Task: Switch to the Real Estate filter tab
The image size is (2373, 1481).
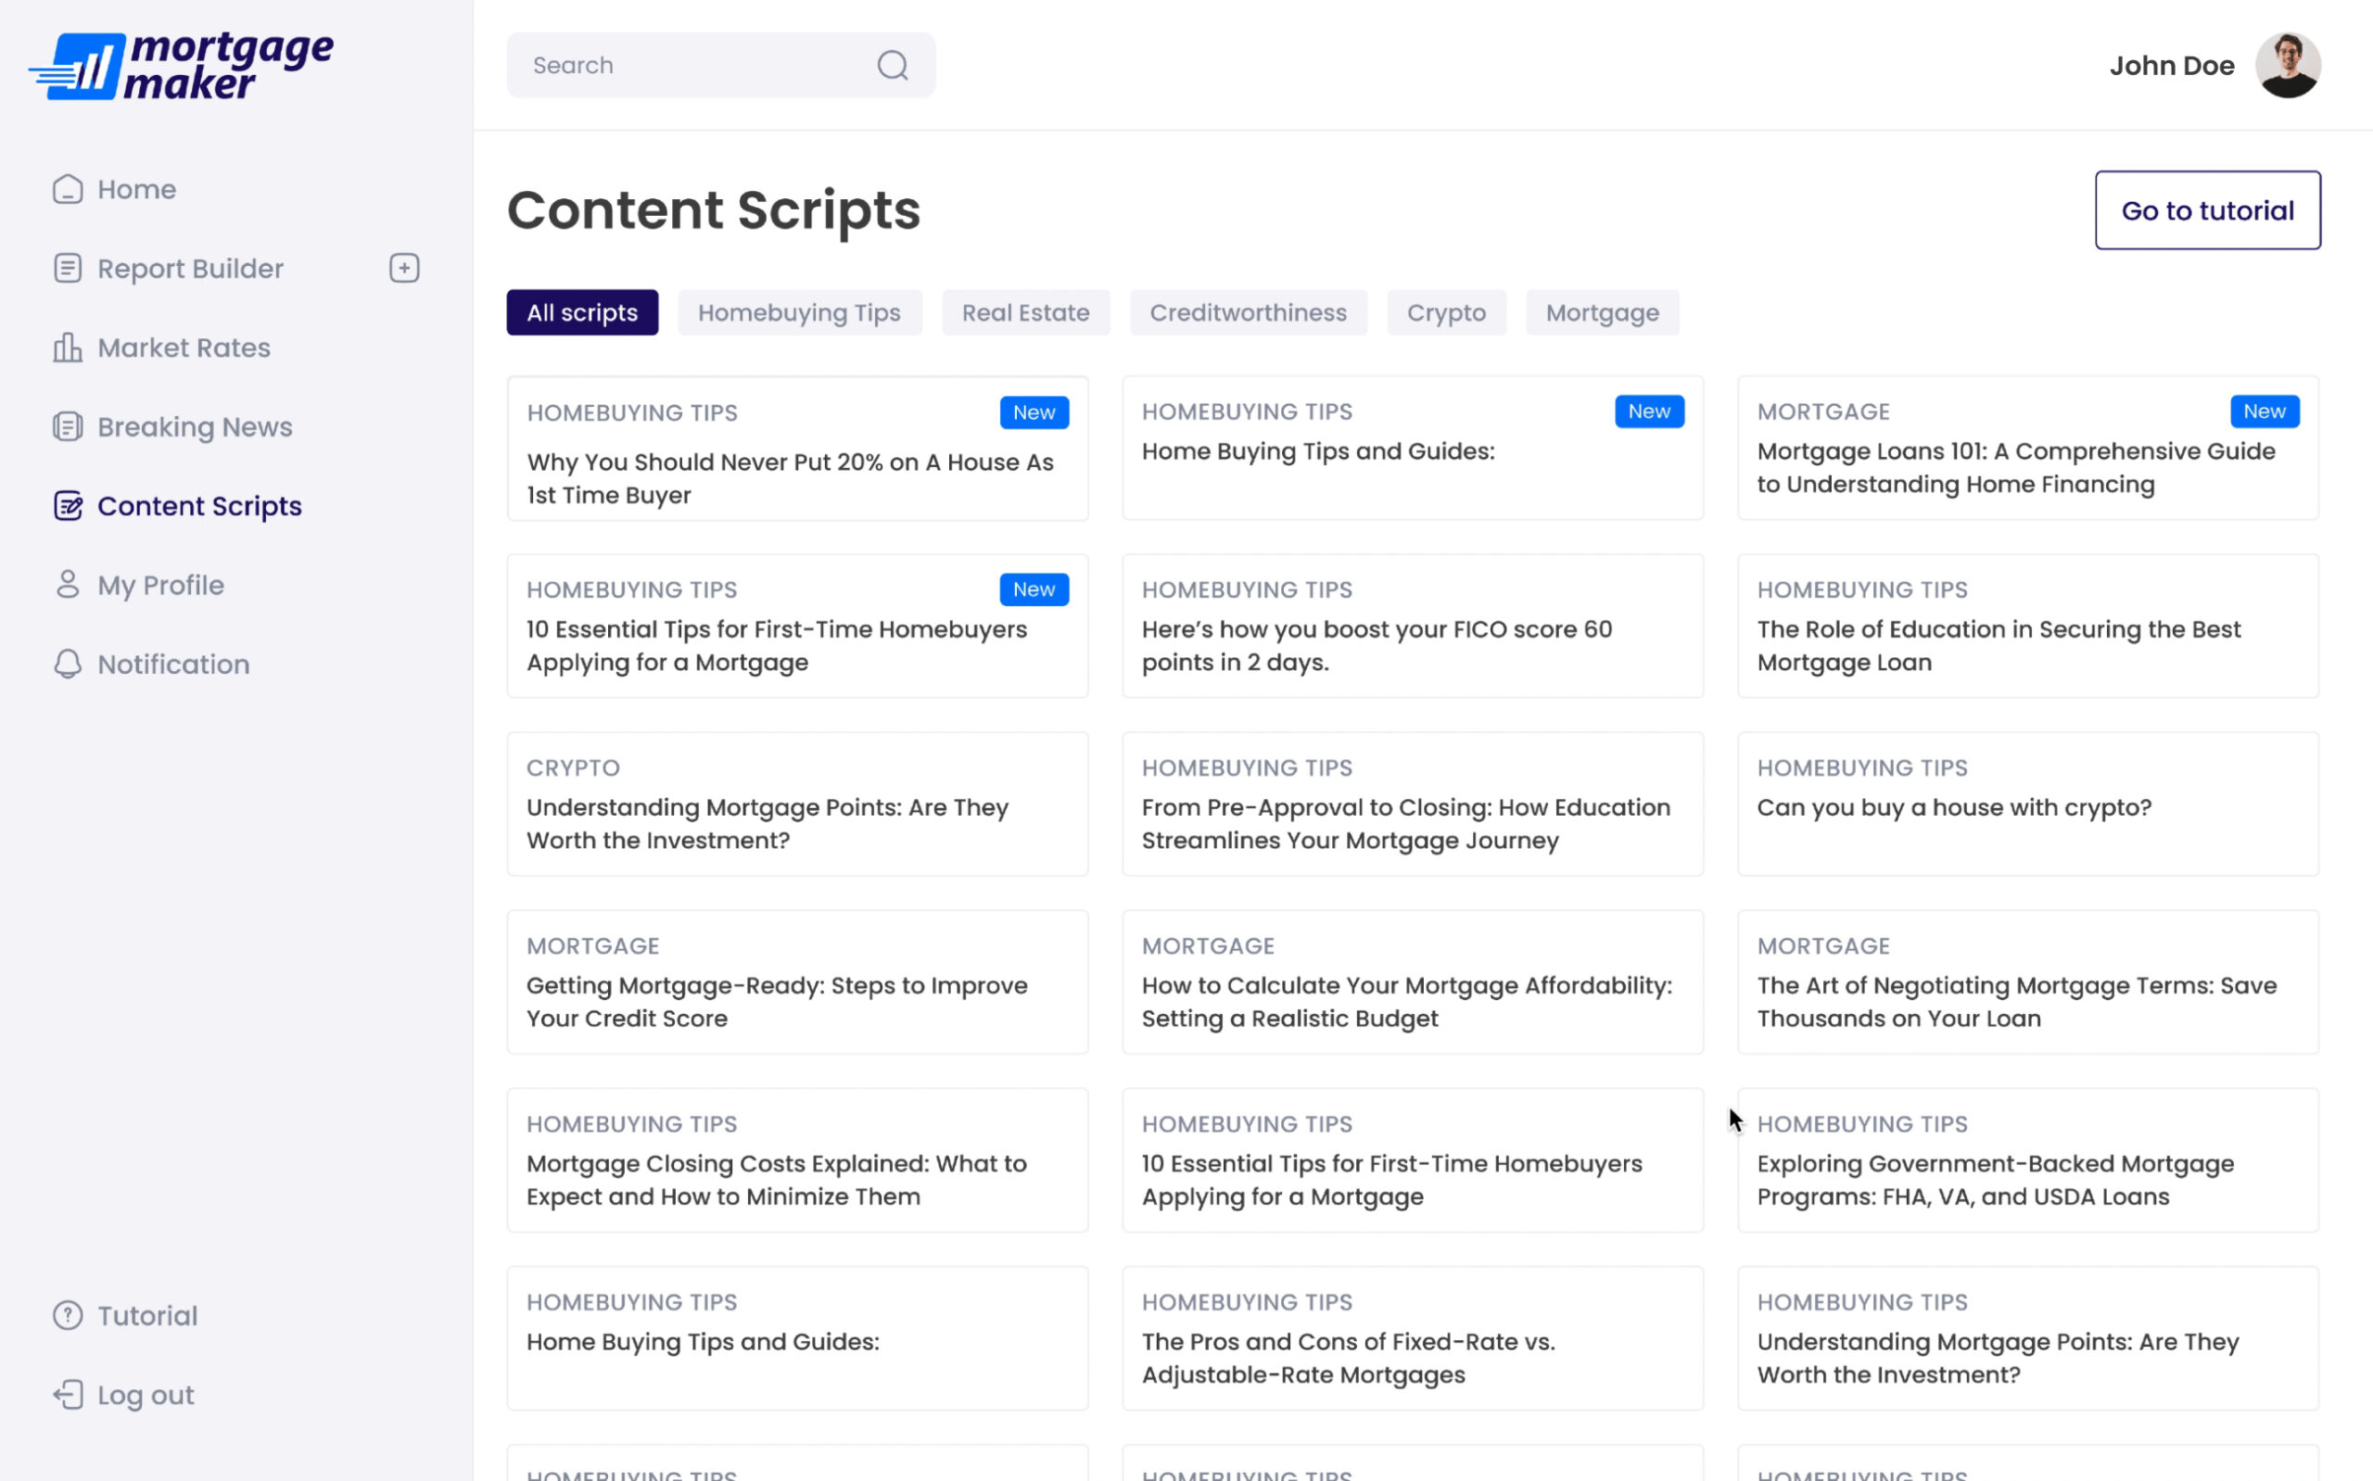Action: pyautogui.click(x=1025, y=312)
